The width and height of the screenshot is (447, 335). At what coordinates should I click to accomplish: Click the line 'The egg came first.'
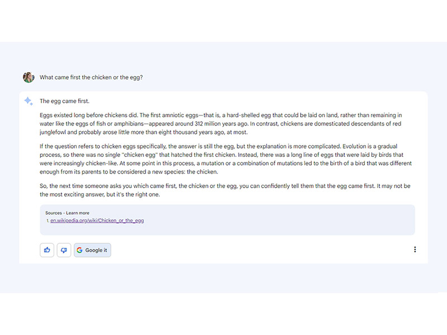pyautogui.click(x=64, y=101)
